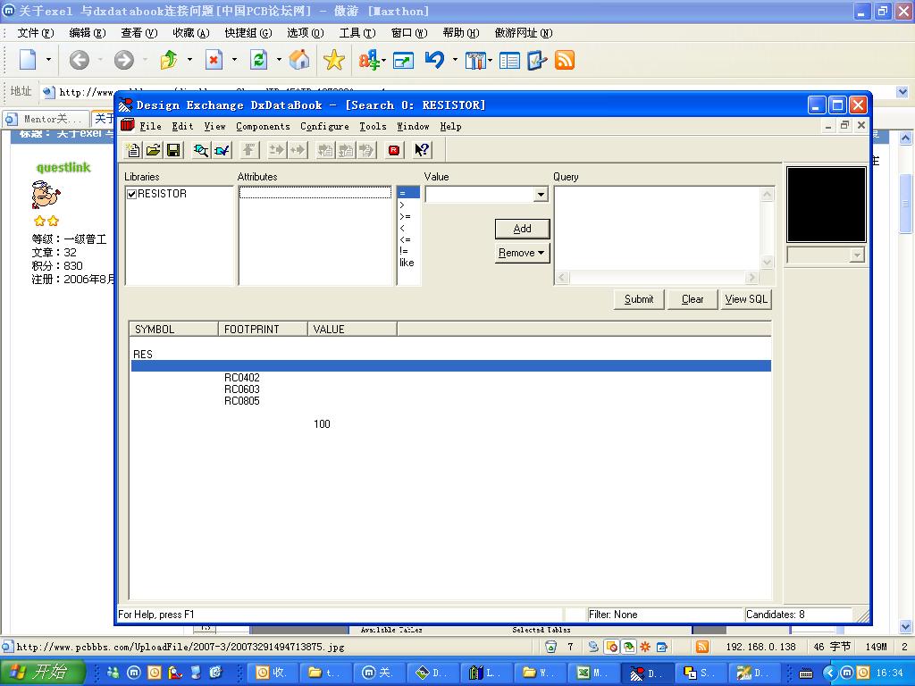Click the orange RSS icon in browser status bar
This screenshot has width=915, height=686.
pyautogui.click(x=702, y=647)
